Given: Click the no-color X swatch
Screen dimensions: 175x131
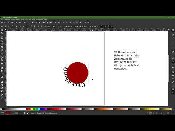Looking at the screenshot, I should (1, 109).
